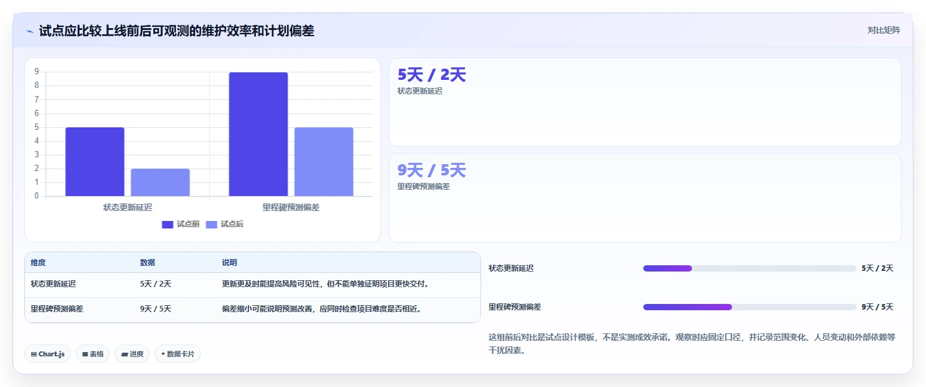Click the header lightning icon beside the title
Image resolution: width=926 pixels, height=387 pixels.
[30, 31]
